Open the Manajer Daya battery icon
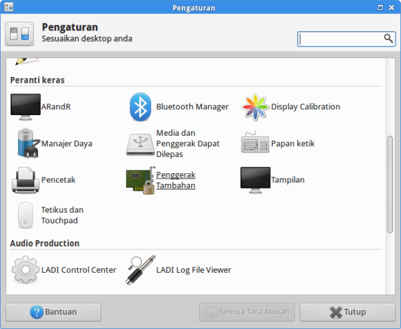401x329 pixels. [x=25, y=143]
